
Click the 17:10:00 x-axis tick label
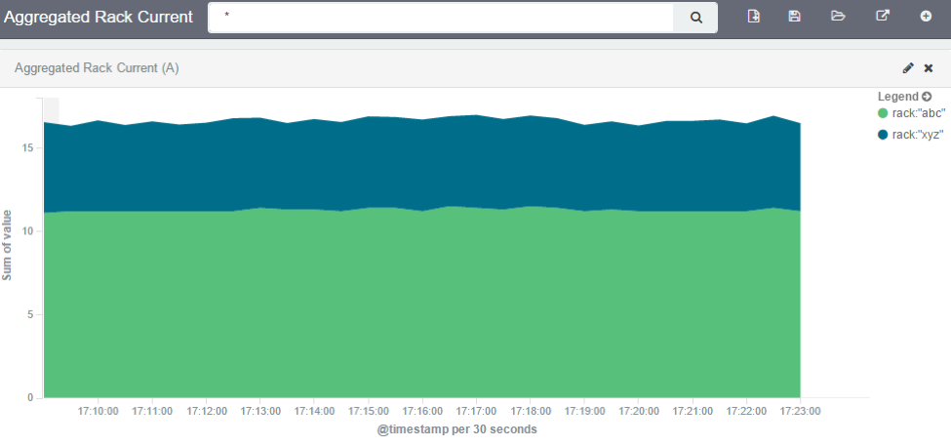click(99, 411)
